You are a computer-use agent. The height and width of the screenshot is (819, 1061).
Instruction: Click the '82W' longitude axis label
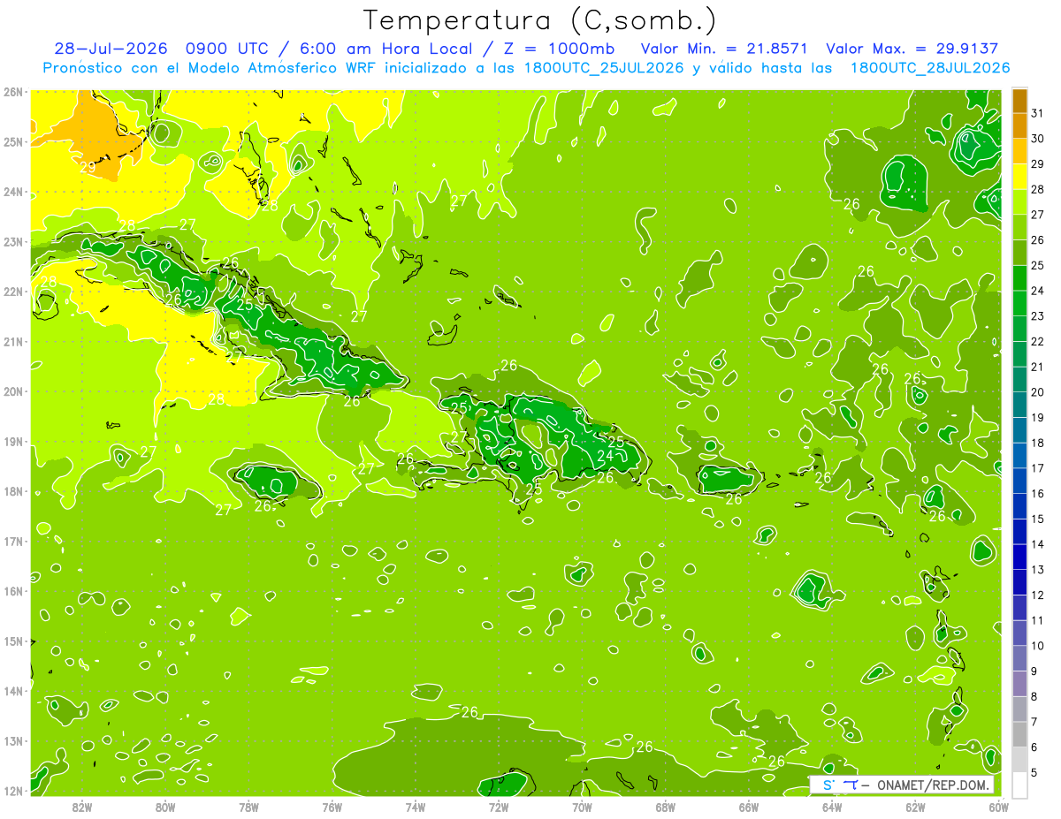pyautogui.click(x=82, y=807)
